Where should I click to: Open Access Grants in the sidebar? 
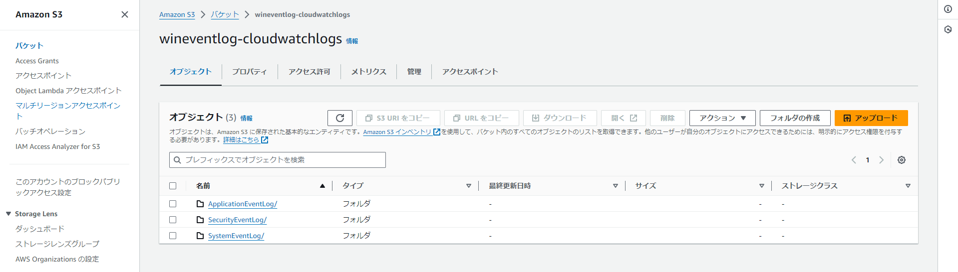point(37,61)
